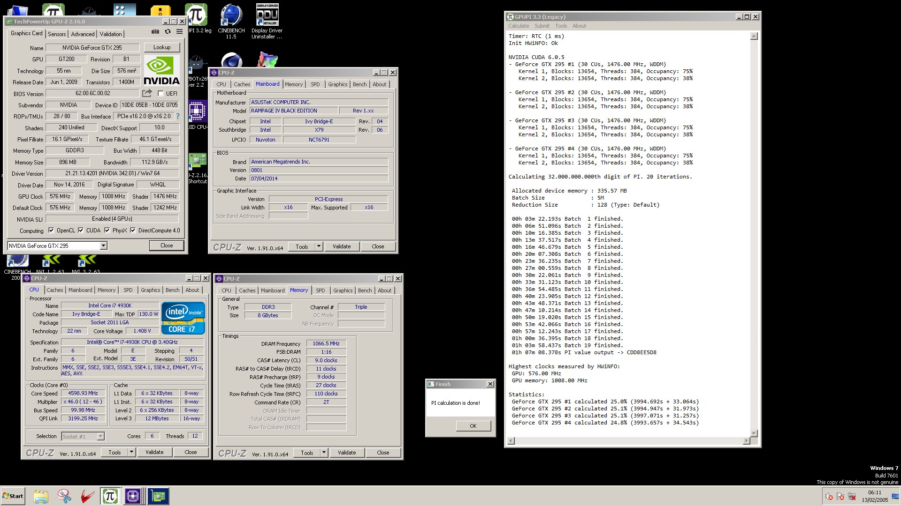Click OK in the Finish dialog
The height and width of the screenshot is (506, 901).
pyautogui.click(x=473, y=426)
